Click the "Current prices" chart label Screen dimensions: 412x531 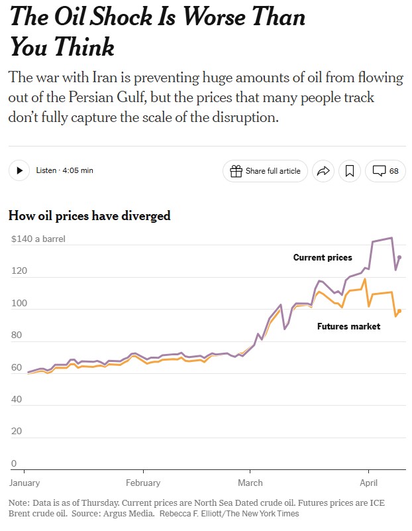click(323, 257)
